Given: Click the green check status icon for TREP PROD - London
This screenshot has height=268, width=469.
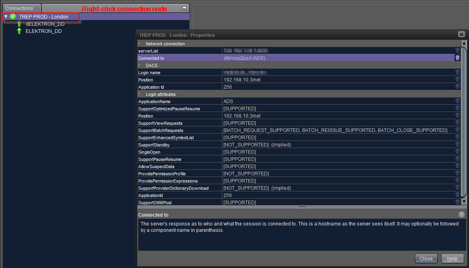Looking at the screenshot, I should (13, 17).
